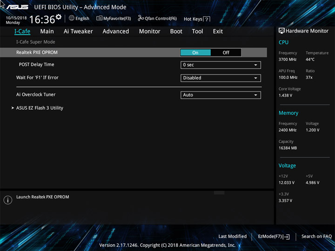Click the 37x ratio value
The image size is (335, 251).
click(309, 78)
